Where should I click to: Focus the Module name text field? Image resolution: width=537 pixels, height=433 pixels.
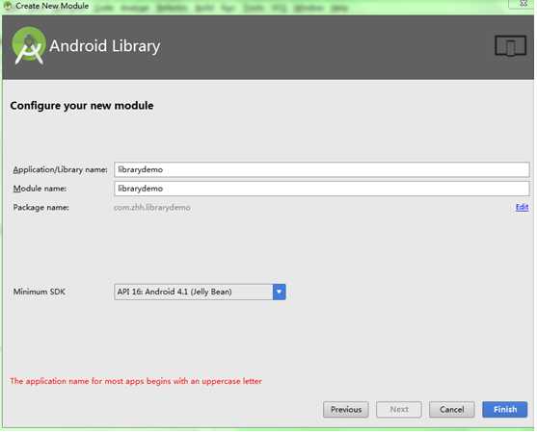click(x=322, y=189)
